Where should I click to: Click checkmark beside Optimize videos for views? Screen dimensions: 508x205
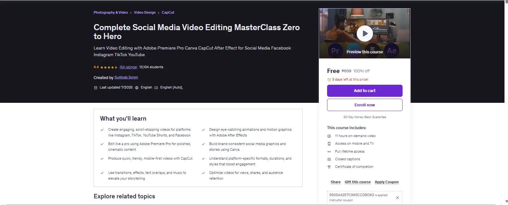[x=203, y=173]
